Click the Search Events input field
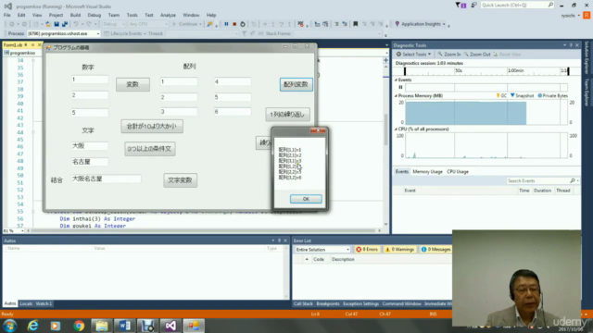 (x=537, y=181)
